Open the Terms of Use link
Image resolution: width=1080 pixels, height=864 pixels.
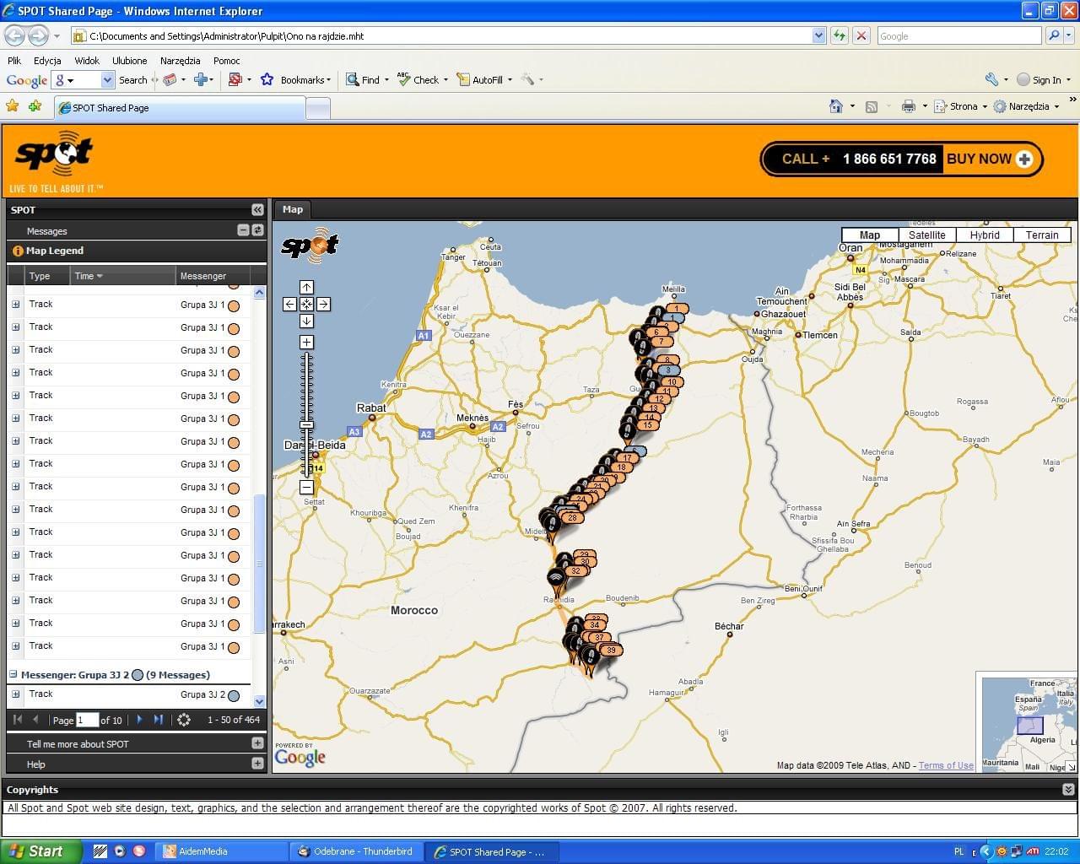tap(946, 765)
